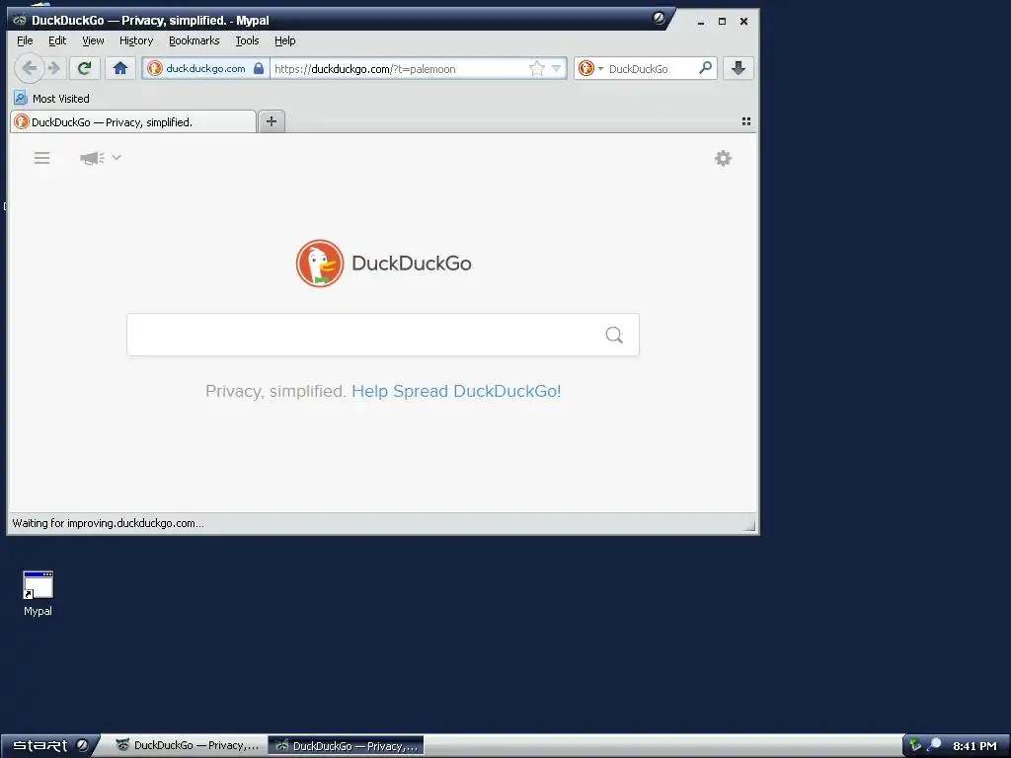
Task: Click the Mypal raccoon icon in title bar
Action: click(x=20, y=20)
